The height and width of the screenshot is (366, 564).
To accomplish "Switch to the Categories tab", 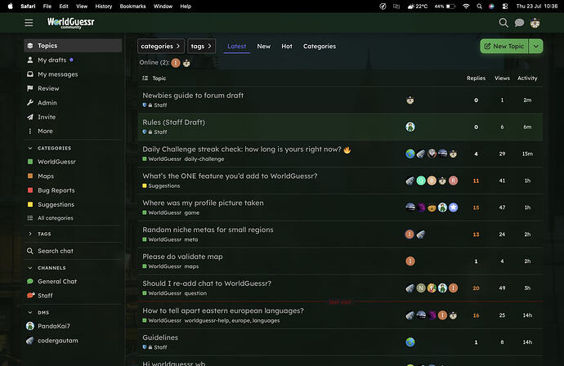I will coord(320,46).
